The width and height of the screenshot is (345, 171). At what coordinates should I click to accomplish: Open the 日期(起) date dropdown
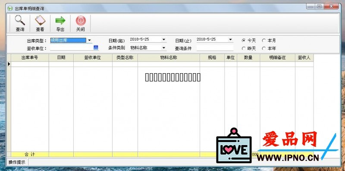coord(163,40)
